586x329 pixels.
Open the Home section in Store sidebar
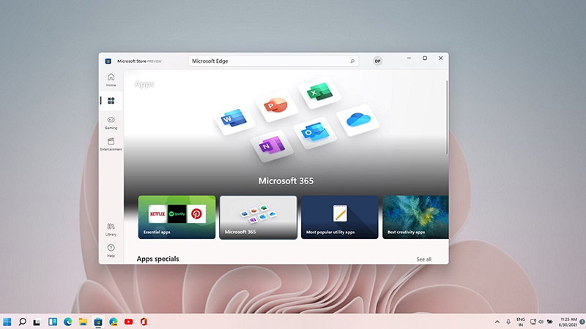[x=111, y=80]
